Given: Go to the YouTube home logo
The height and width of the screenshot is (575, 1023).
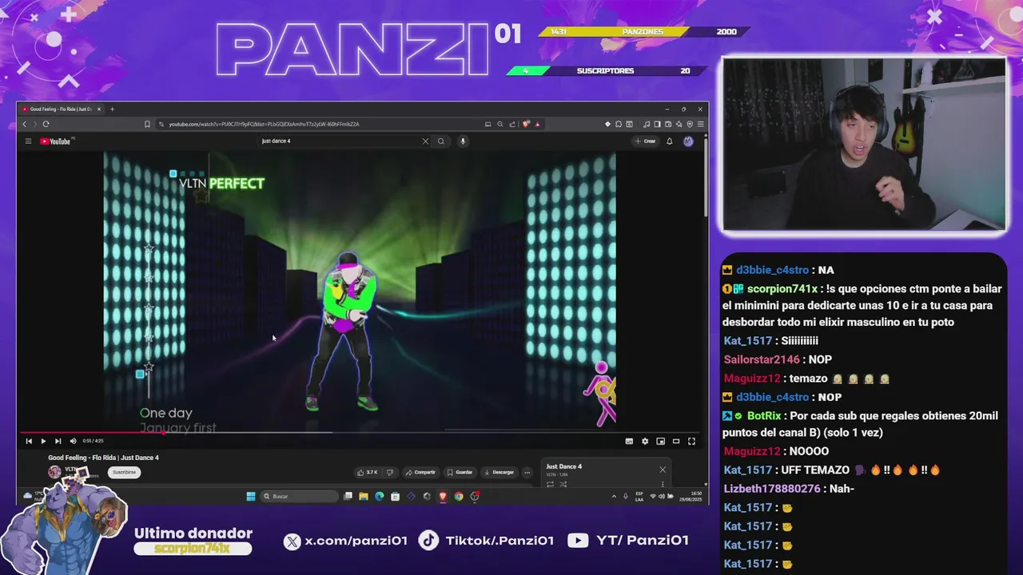Looking at the screenshot, I should pyautogui.click(x=56, y=141).
